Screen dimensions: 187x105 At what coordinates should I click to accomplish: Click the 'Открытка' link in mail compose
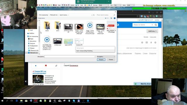tap(153, 53)
